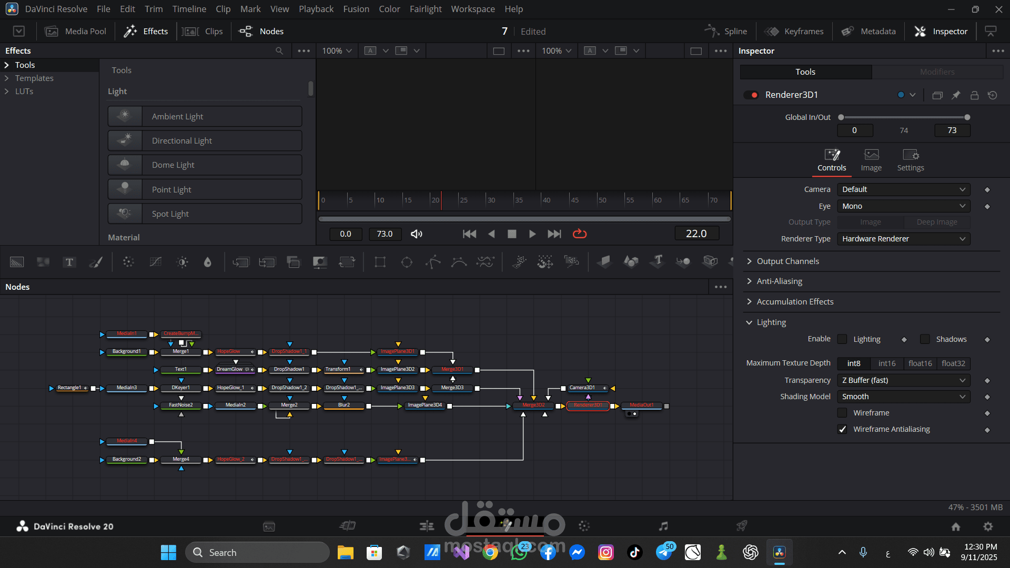The width and height of the screenshot is (1010, 568).
Task: Click the audio mute speaker icon
Action: click(417, 234)
